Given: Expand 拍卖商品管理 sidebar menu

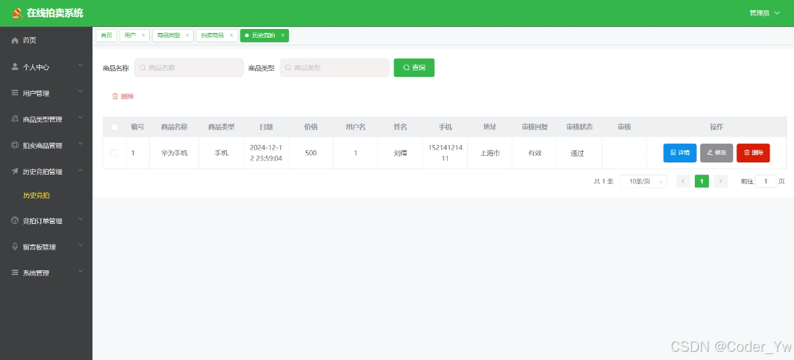Looking at the screenshot, I should pyautogui.click(x=80, y=144).
